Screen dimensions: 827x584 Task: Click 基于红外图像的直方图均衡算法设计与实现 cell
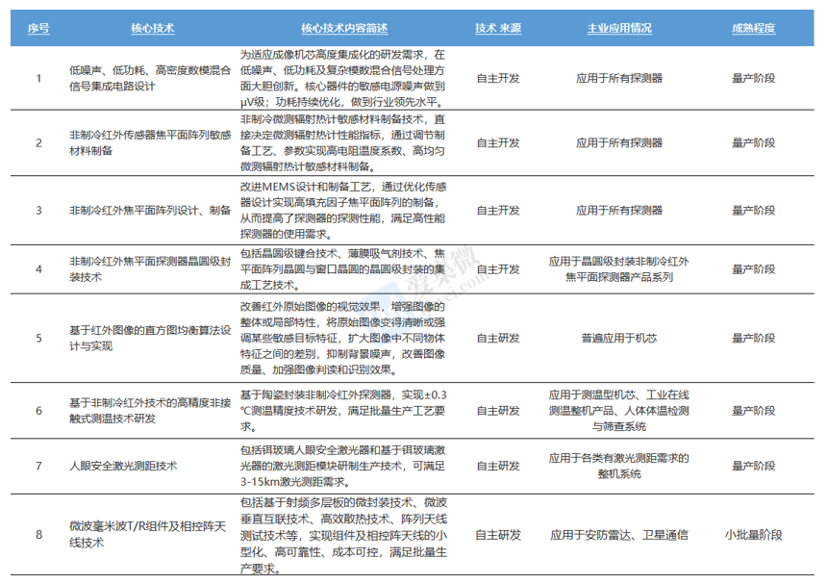pos(150,338)
